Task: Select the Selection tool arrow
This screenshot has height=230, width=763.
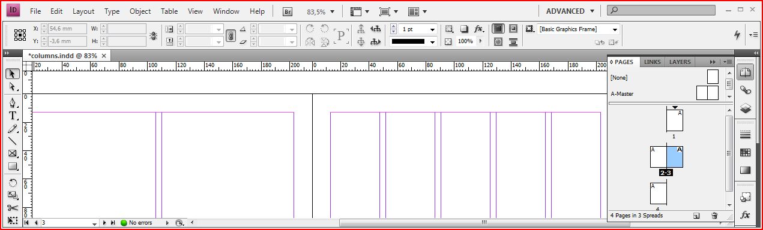Action: click(x=13, y=74)
